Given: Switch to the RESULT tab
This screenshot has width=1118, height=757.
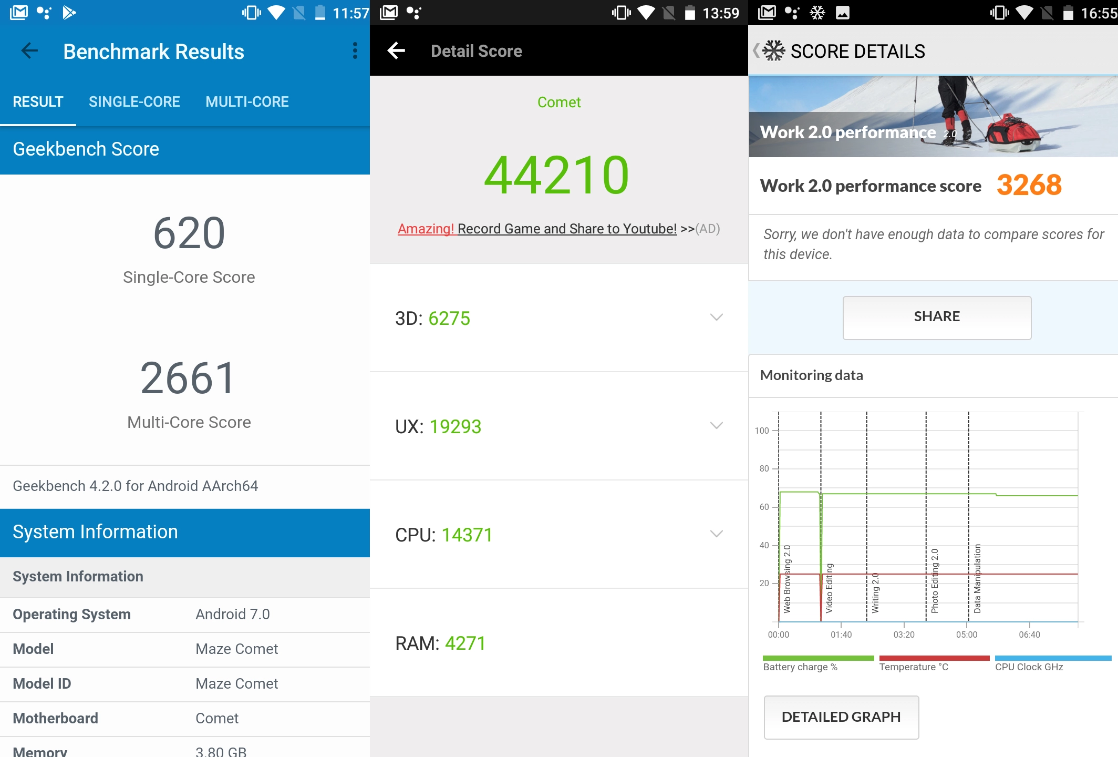Looking at the screenshot, I should click(x=38, y=101).
